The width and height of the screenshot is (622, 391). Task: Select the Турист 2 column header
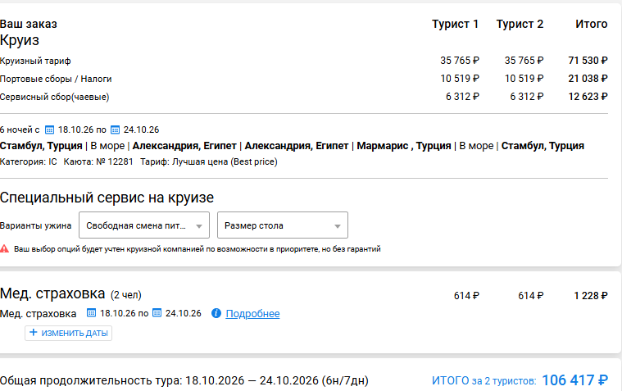pyautogui.click(x=520, y=25)
